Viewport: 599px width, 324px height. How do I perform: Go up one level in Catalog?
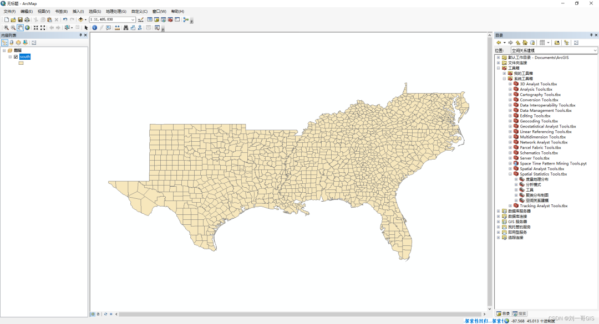(517, 43)
